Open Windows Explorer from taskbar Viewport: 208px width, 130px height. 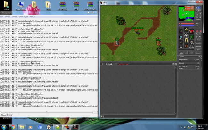pos(22,127)
